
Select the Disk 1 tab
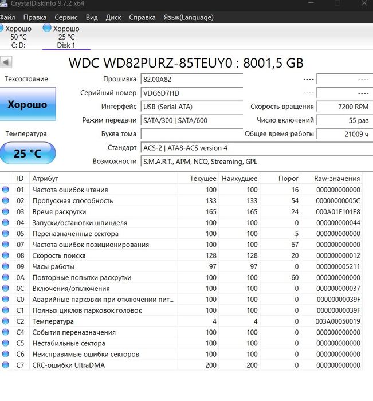(66, 37)
